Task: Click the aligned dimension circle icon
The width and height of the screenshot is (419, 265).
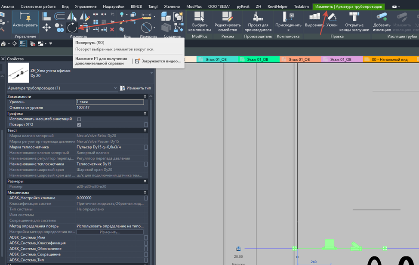Action: 146,28
